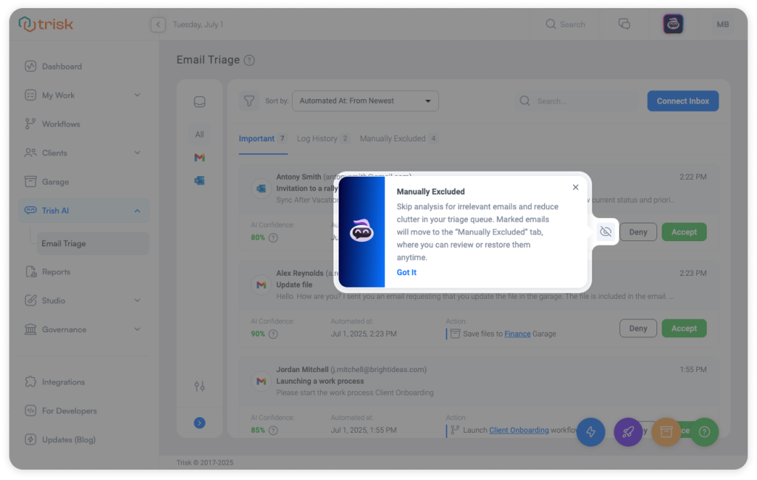Expand the My Work chevron
The height and width of the screenshot is (480, 757).
137,95
